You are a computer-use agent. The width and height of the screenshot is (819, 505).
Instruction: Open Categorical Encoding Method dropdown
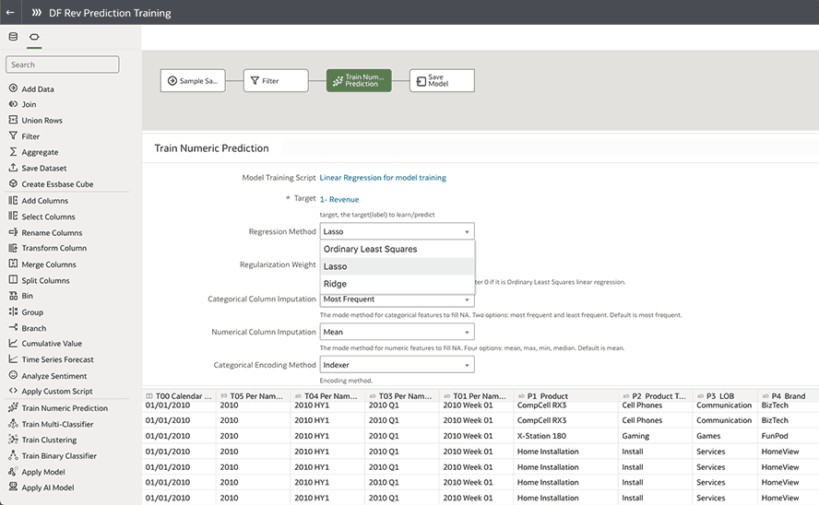coord(397,365)
